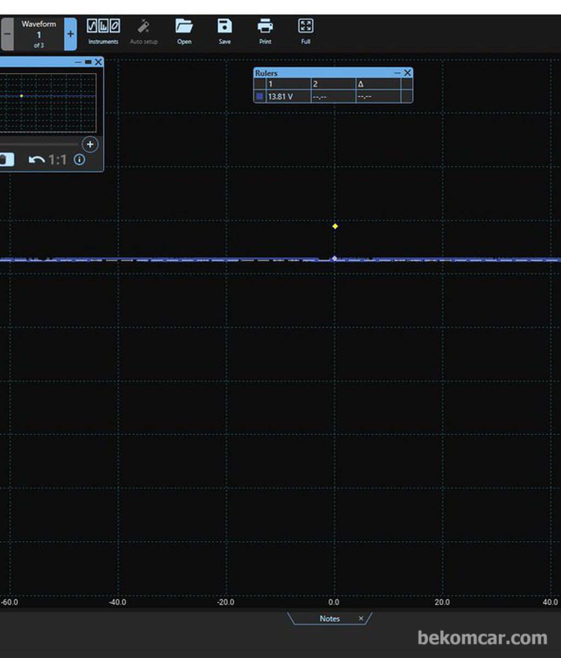
Task: Click the yellow diamond trigger marker
Action: (x=335, y=226)
